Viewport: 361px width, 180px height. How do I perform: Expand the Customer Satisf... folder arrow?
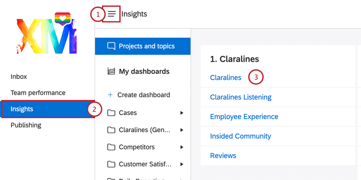point(182,164)
